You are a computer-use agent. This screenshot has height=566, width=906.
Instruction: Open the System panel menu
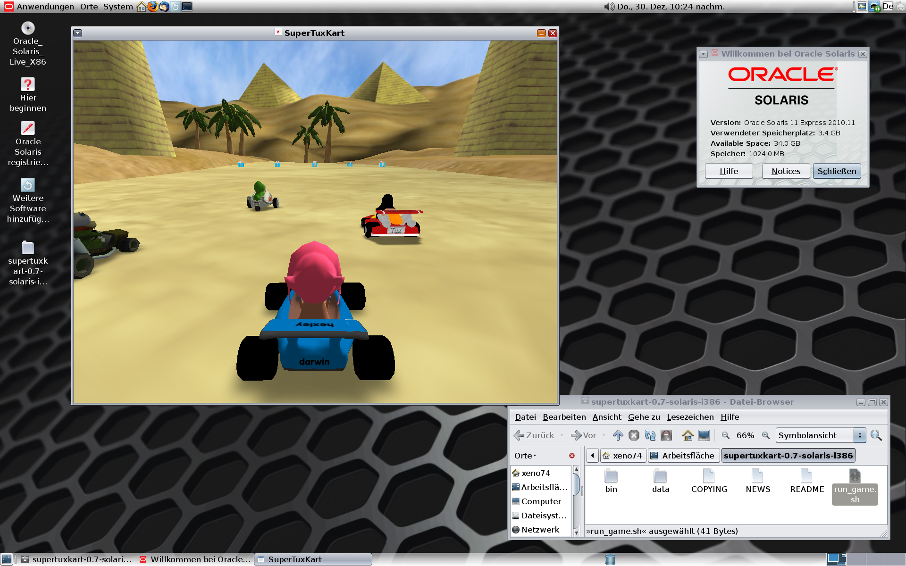(118, 7)
